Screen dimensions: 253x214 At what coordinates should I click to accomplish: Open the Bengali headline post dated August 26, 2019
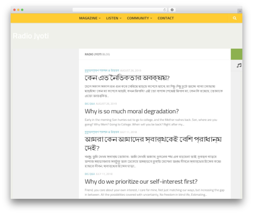(127, 78)
